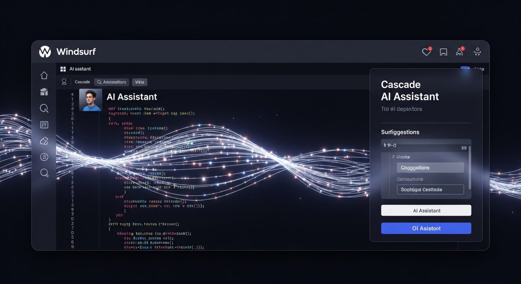This screenshot has height=284, width=521.
Task: Open the heart favorites icon with red badge
Action: coord(426,52)
